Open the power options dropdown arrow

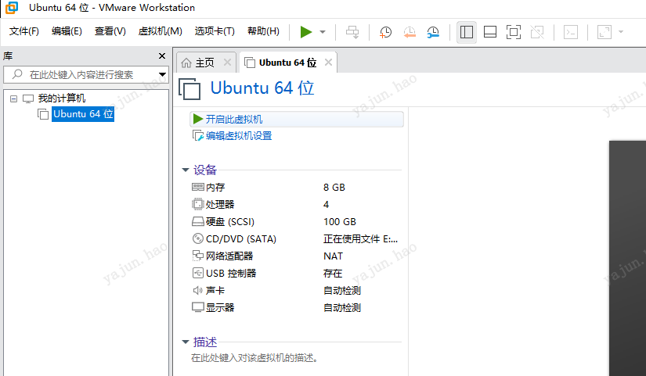coord(323,32)
